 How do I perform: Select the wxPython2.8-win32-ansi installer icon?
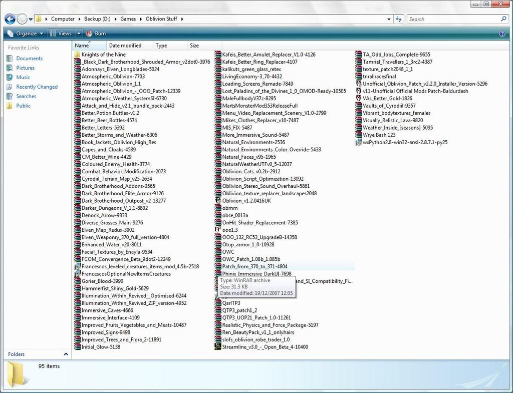[359, 142]
